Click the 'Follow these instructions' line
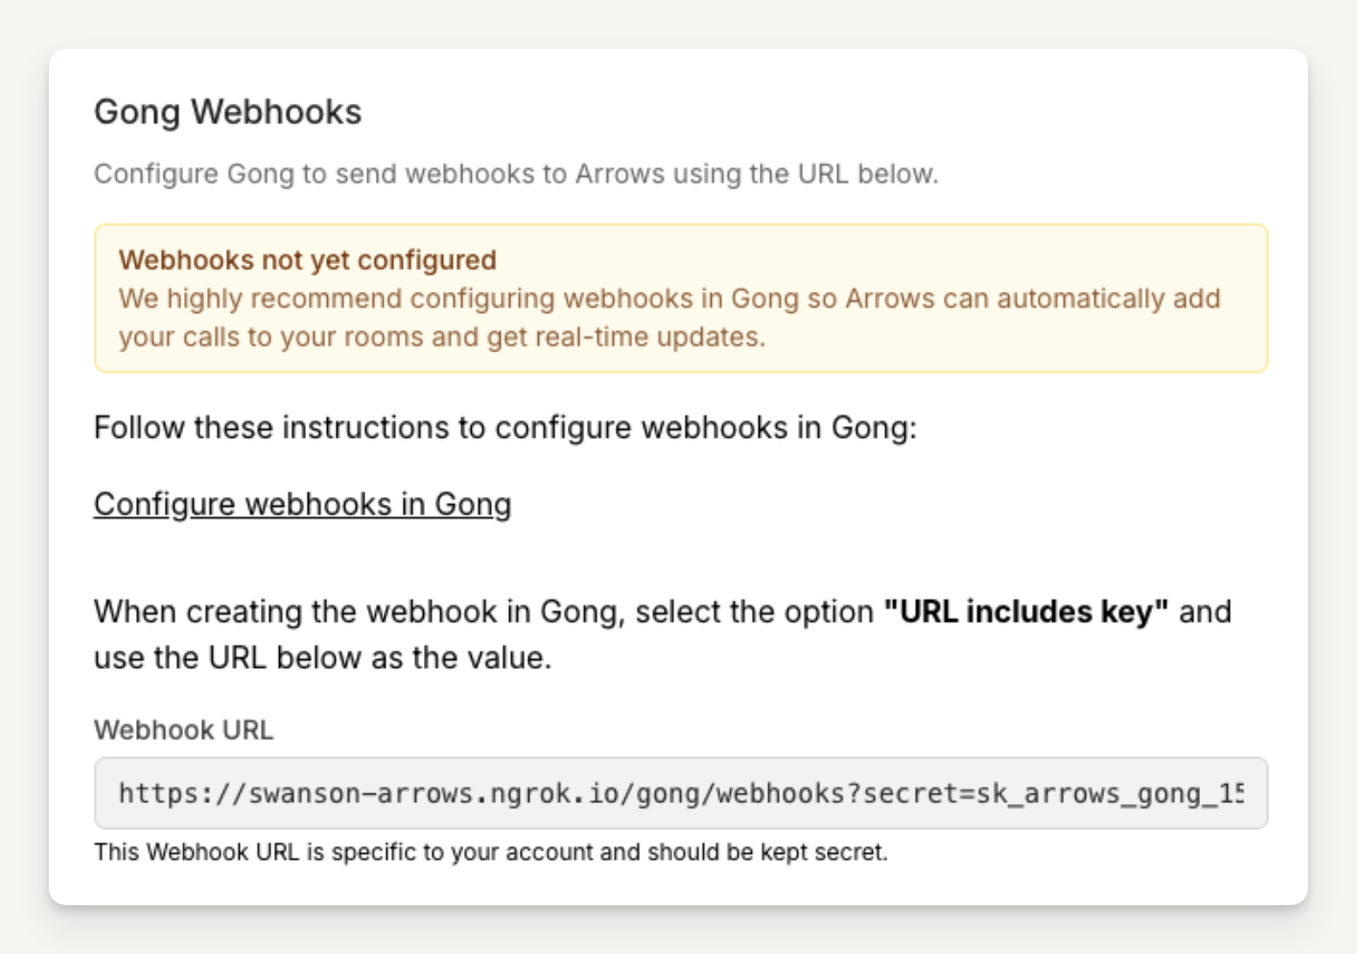 coord(505,427)
